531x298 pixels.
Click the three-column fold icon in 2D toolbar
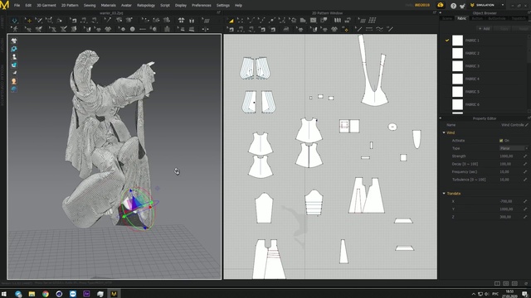pos(338,20)
